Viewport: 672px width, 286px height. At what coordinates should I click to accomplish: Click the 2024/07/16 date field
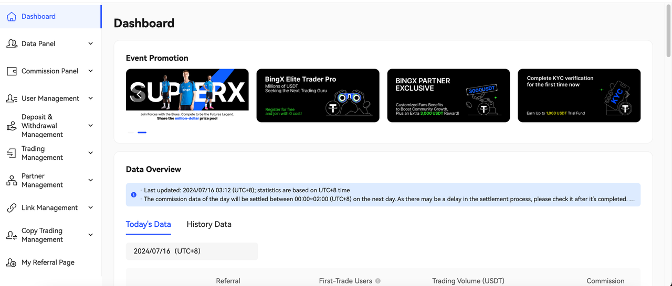click(x=192, y=251)
